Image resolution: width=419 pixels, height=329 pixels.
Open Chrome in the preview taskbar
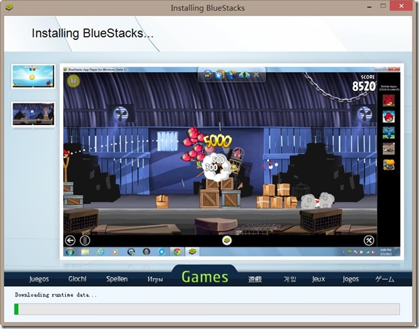tap(177, 252)
